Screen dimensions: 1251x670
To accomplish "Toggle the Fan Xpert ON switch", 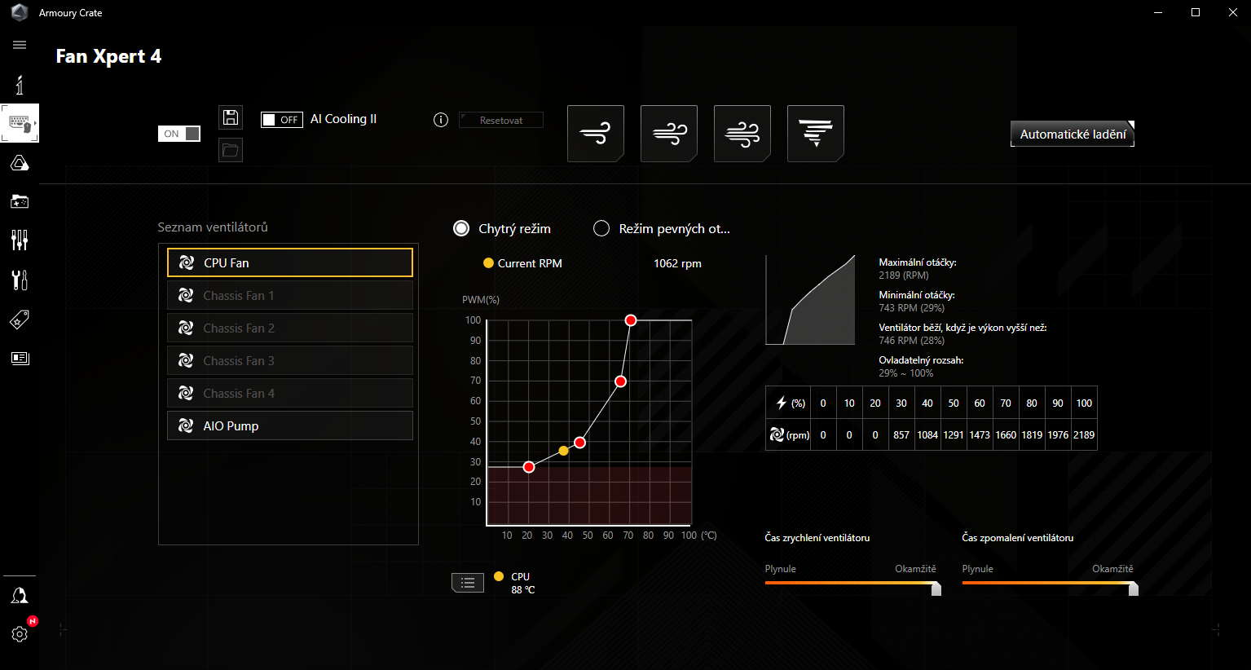I will 179,134.
